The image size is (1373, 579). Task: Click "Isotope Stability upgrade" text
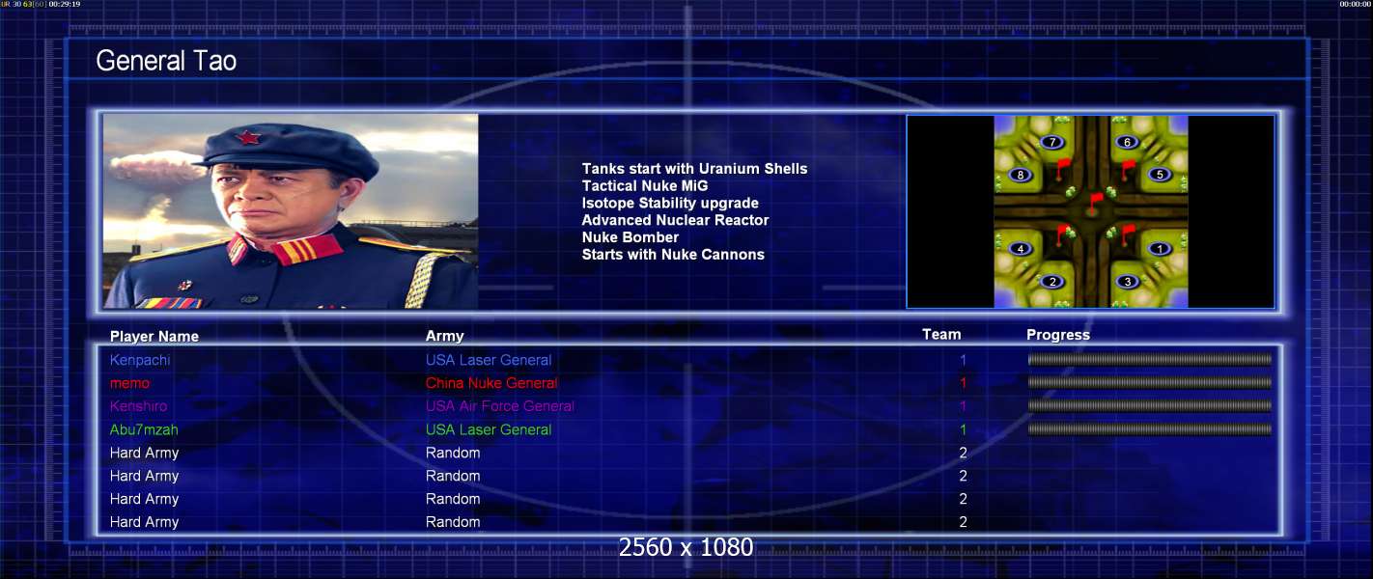pyautogui.click(x=670, y=204)
